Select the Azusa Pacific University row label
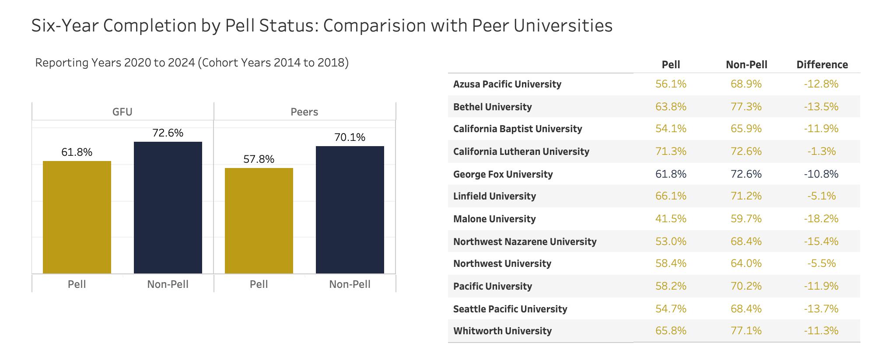 507,84
